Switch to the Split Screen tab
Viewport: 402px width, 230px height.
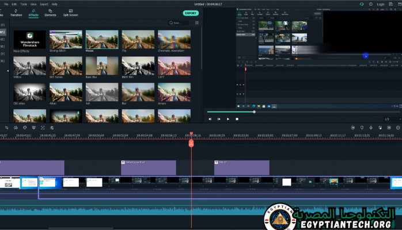point(70,13)
